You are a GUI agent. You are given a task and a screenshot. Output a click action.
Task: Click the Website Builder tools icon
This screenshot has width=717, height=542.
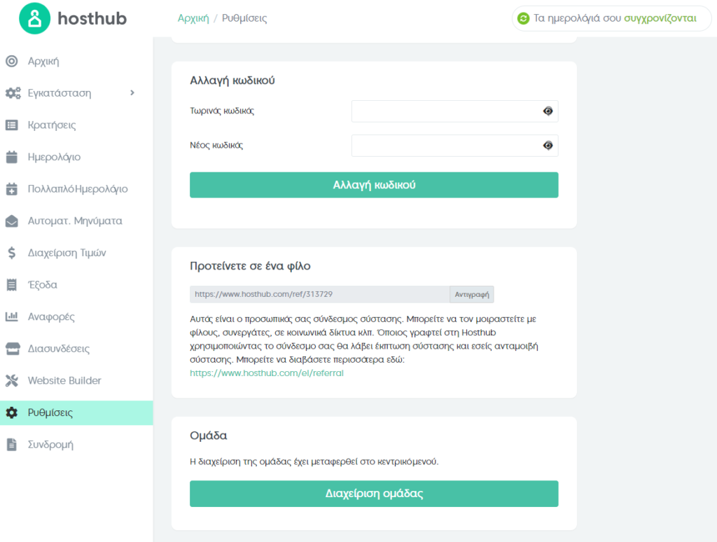click(x=12, y=380)
